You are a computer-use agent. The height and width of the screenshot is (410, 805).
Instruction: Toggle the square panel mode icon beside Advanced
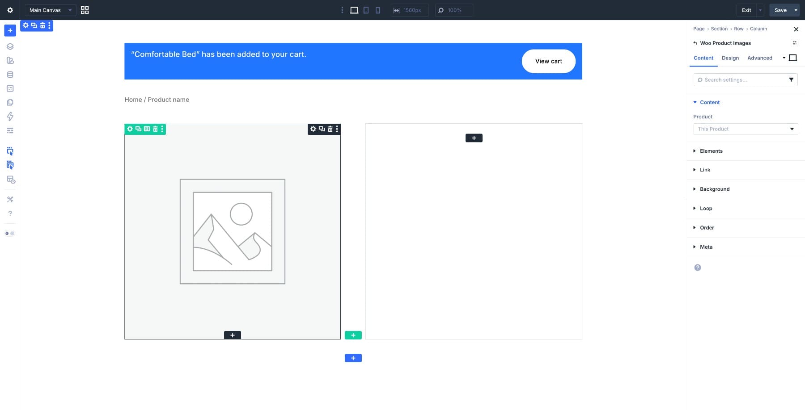coord(793,58)
